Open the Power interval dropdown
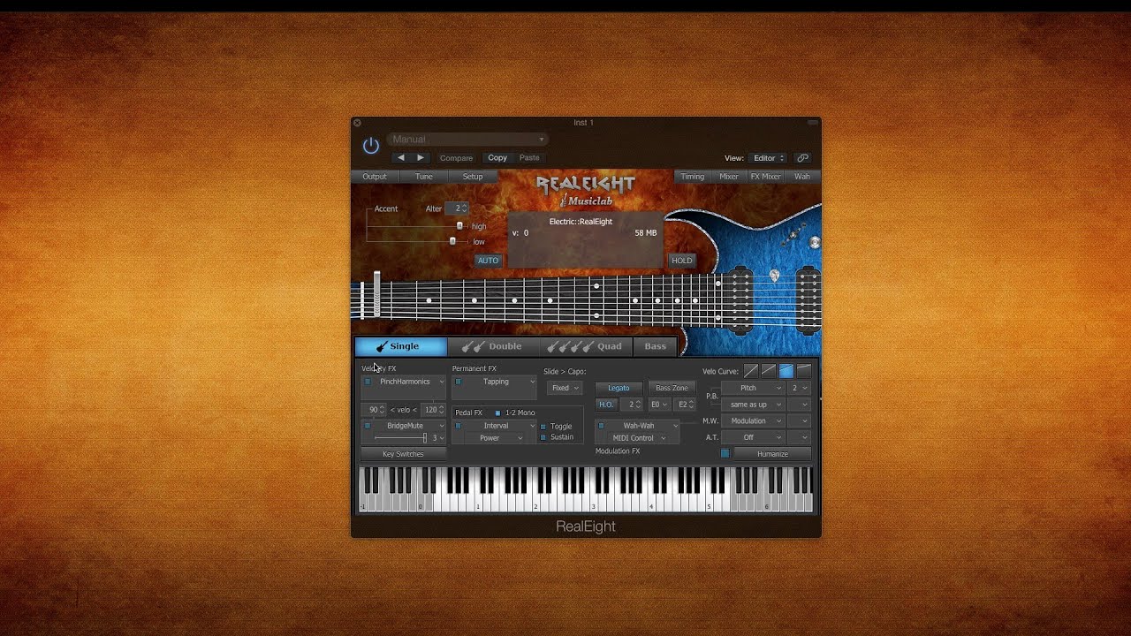 [495, 438]
